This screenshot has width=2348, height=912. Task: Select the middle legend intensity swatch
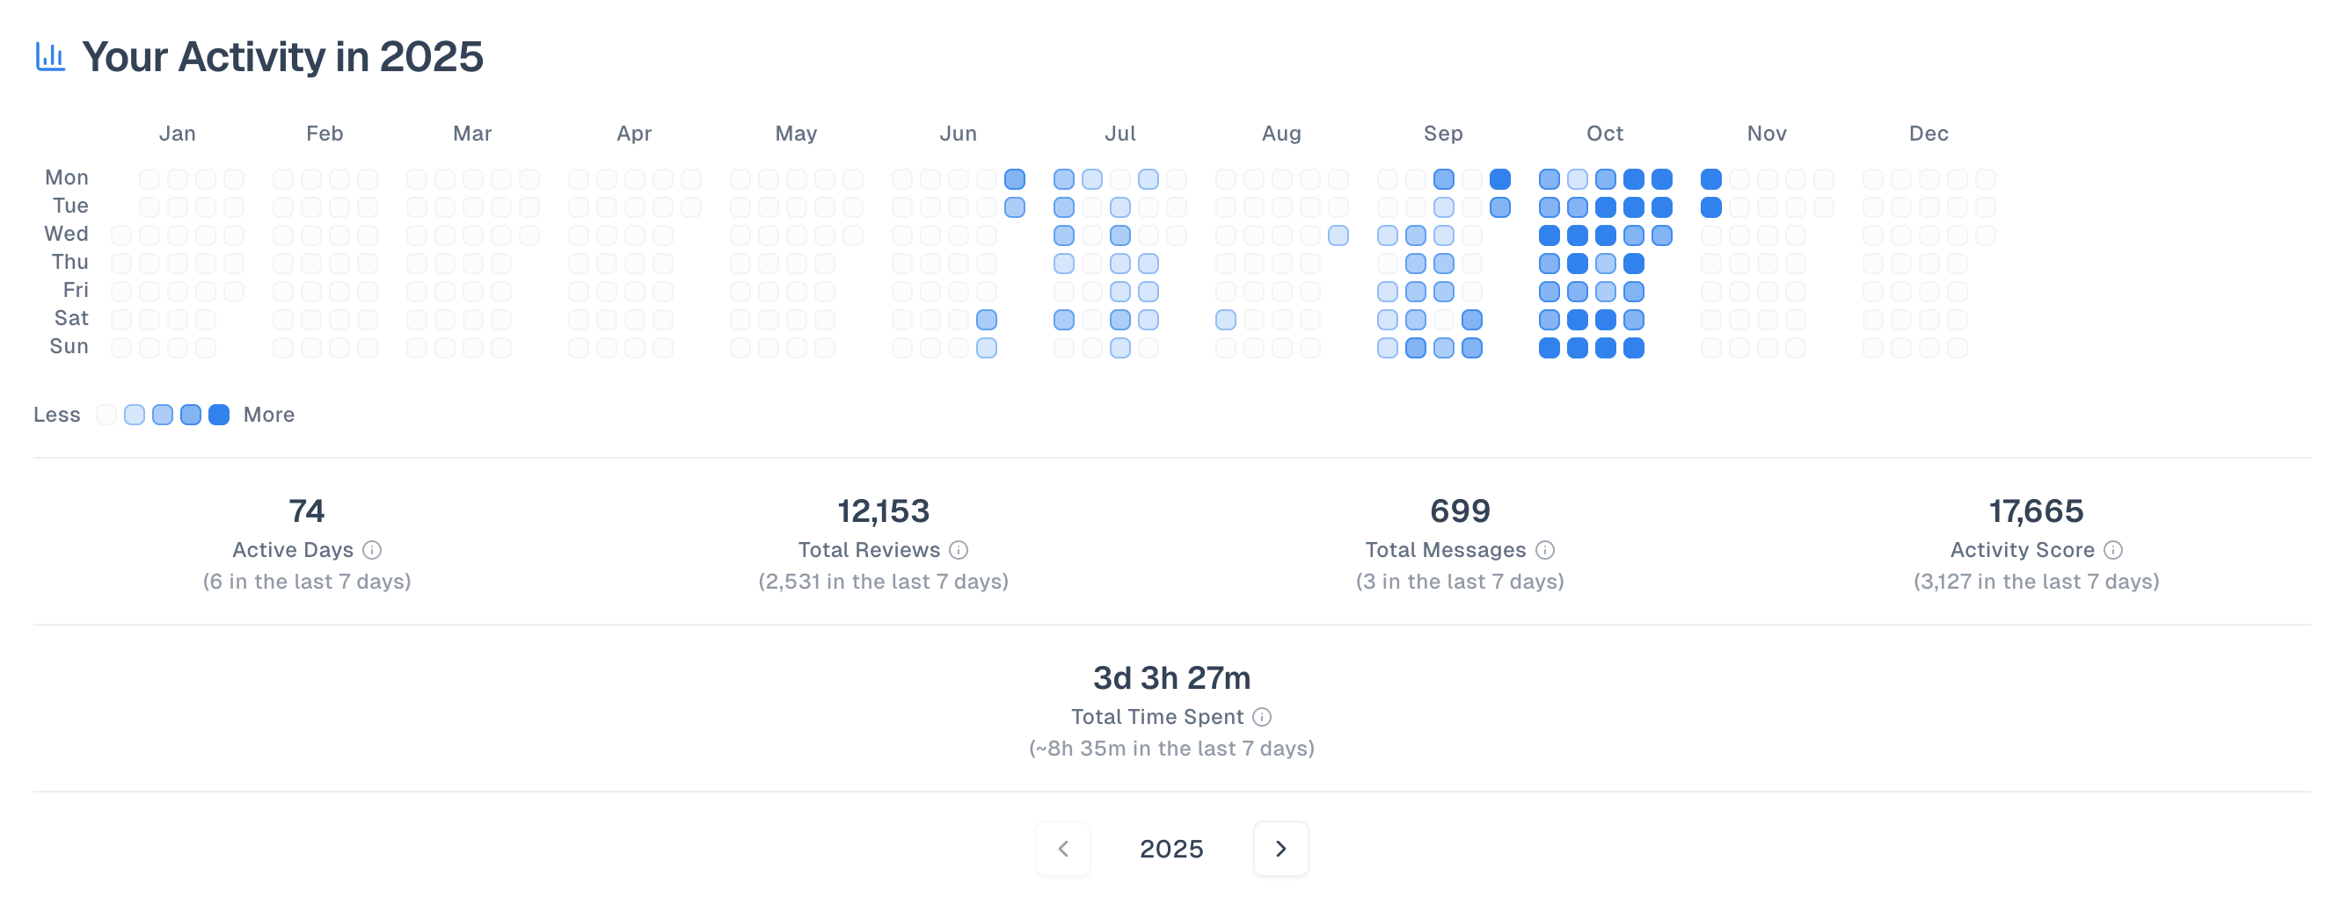pos(162,415)
